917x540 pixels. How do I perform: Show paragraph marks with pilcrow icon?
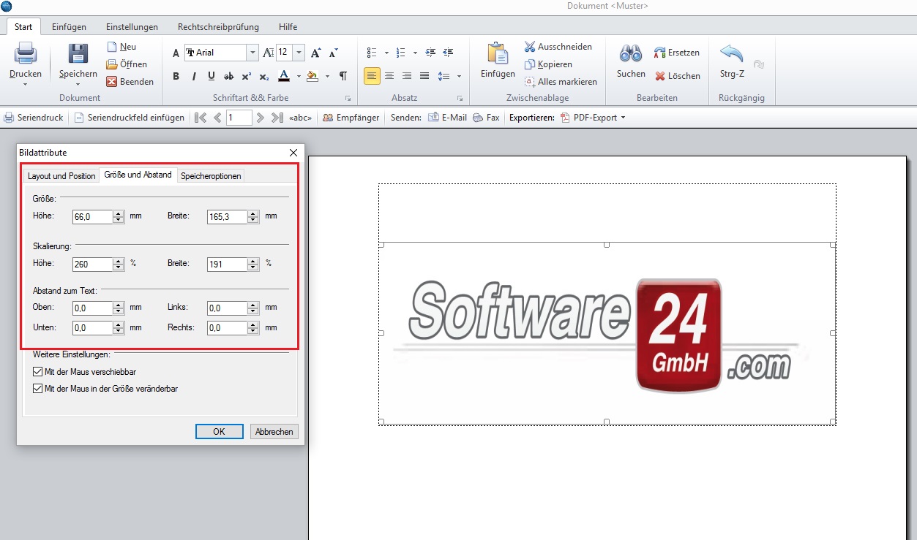pos(343,76)
